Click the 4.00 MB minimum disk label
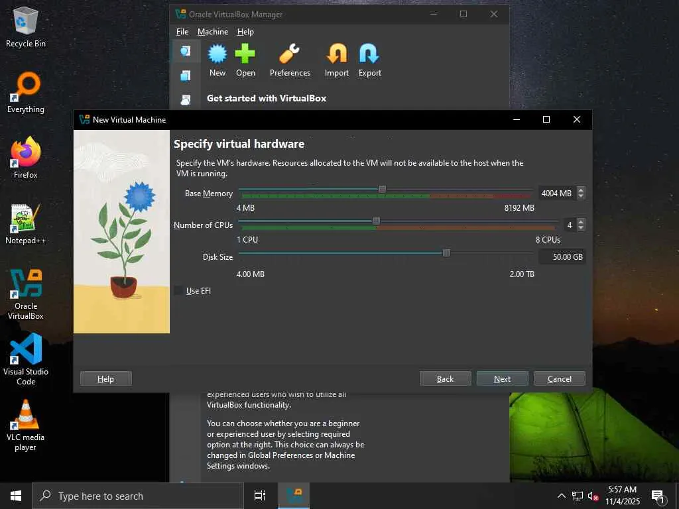Image resolution: width=679 pixels, height=509 pixels. [x=250, y=274]
